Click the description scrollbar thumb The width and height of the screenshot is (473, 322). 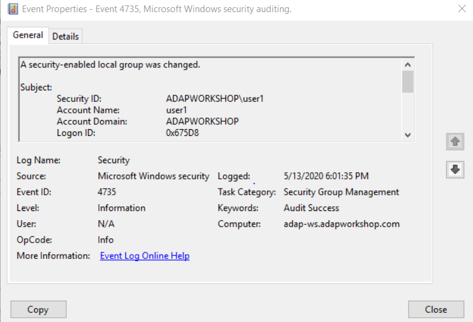click(x=408, y=81)
